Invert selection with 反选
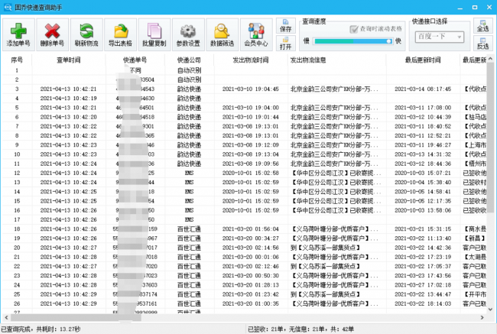The width and height of the screenshot is (497, 334). pyautogui.click(x=482, y=44)
